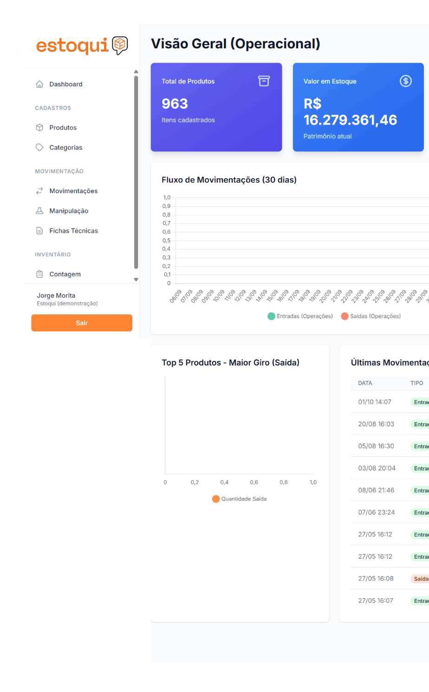Viewport: 429px width, 692px height.
Task: Click the sidebar scrollbar up arrow
Action: [136, 72]
